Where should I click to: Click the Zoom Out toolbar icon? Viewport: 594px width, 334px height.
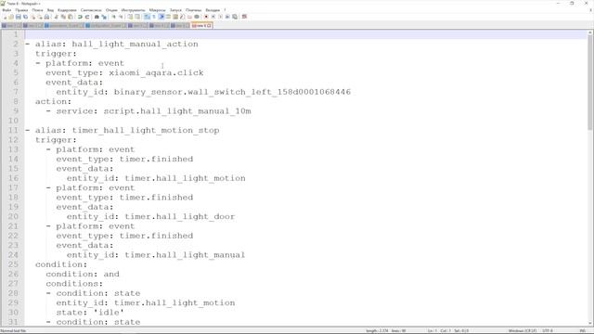[x=121, y=17]
